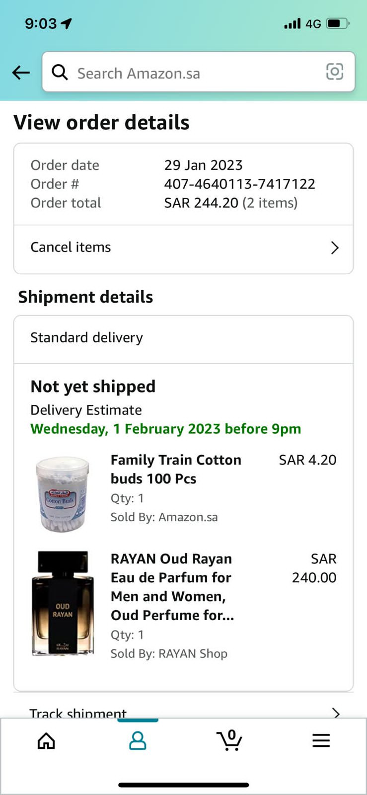The width and height of the screenshot is (367, 795).
Task: Open the hamburger menu icon
Action: point(321,740)
